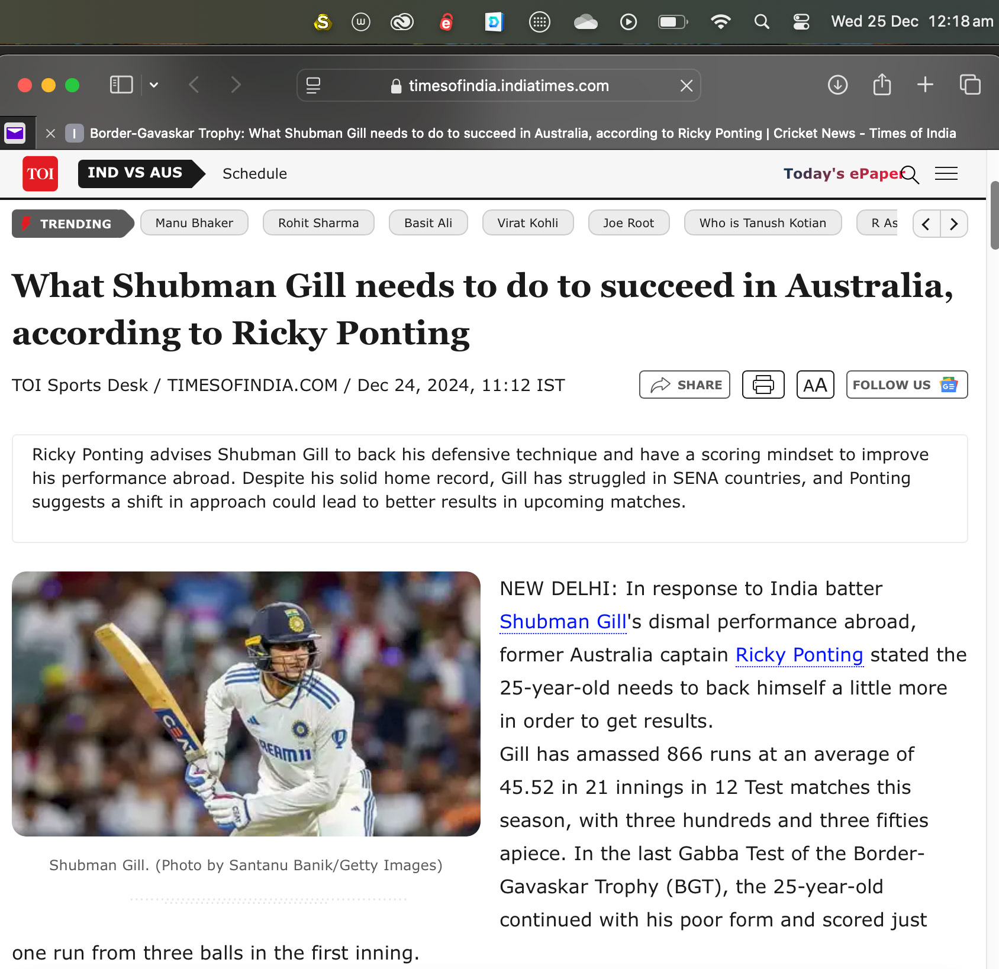Open Wi-Fi status menu
The image size is (999, 969).
(x=720, y=22)
